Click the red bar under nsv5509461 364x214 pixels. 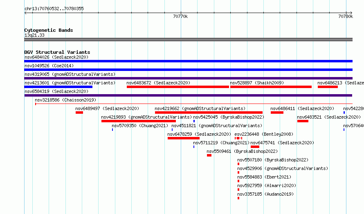tap(209, 155)
